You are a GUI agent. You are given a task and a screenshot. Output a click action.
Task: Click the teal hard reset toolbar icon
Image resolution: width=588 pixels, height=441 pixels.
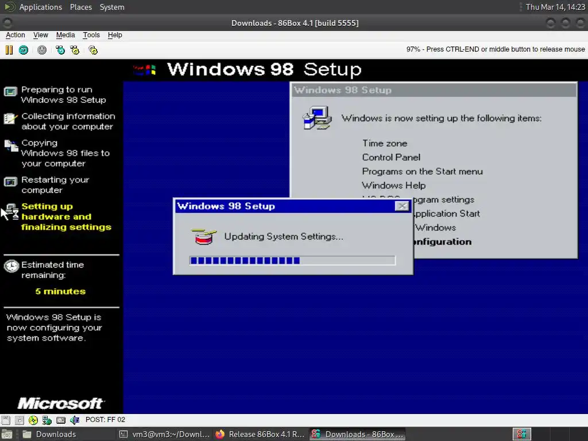[24, 50]
